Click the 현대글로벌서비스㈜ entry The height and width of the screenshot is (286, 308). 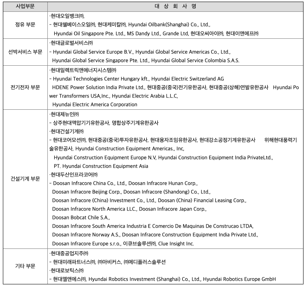pyautogui.click(x=72, y=43)
